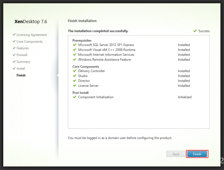Image resolution: width=224 pixels, height=170 pixels.
Task: Click the 'Finish Installation' page title
Action: [x=82, y=21]
